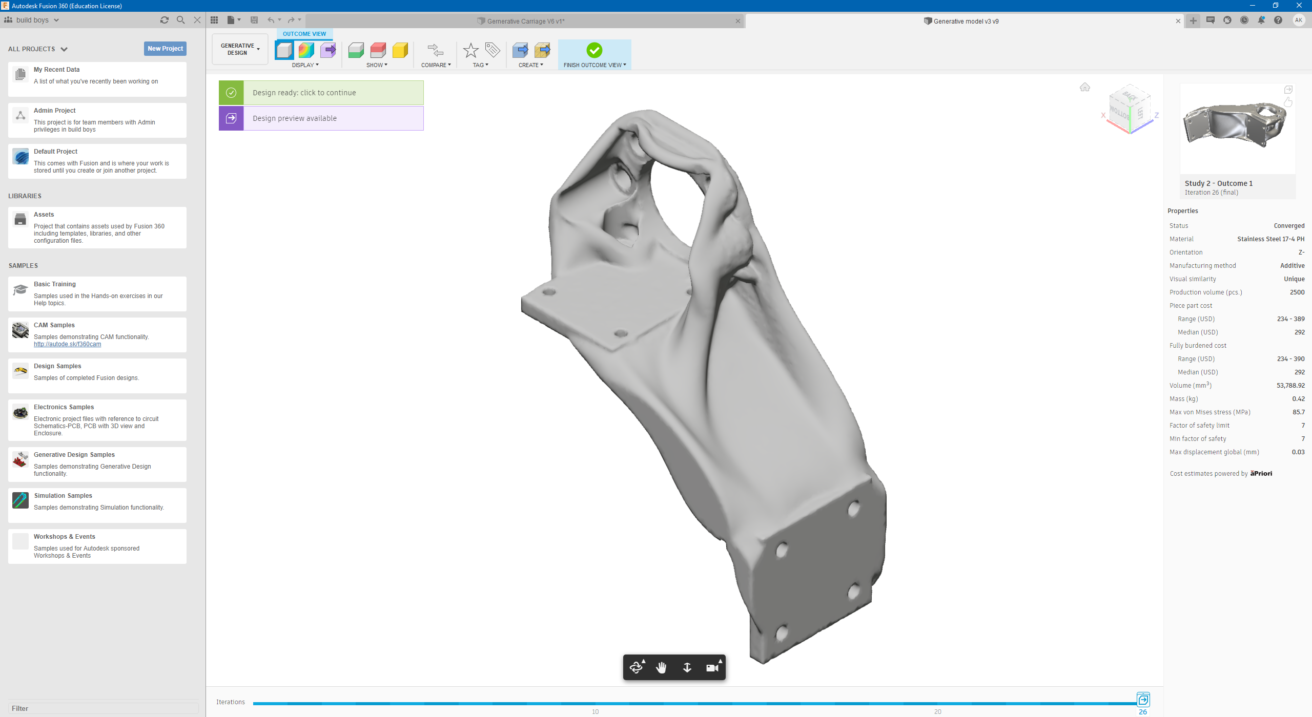Image resolution: width=1312 pixels, height=717 pixels.
Task: Click the Model View display icon
Action: click(284, 50)
